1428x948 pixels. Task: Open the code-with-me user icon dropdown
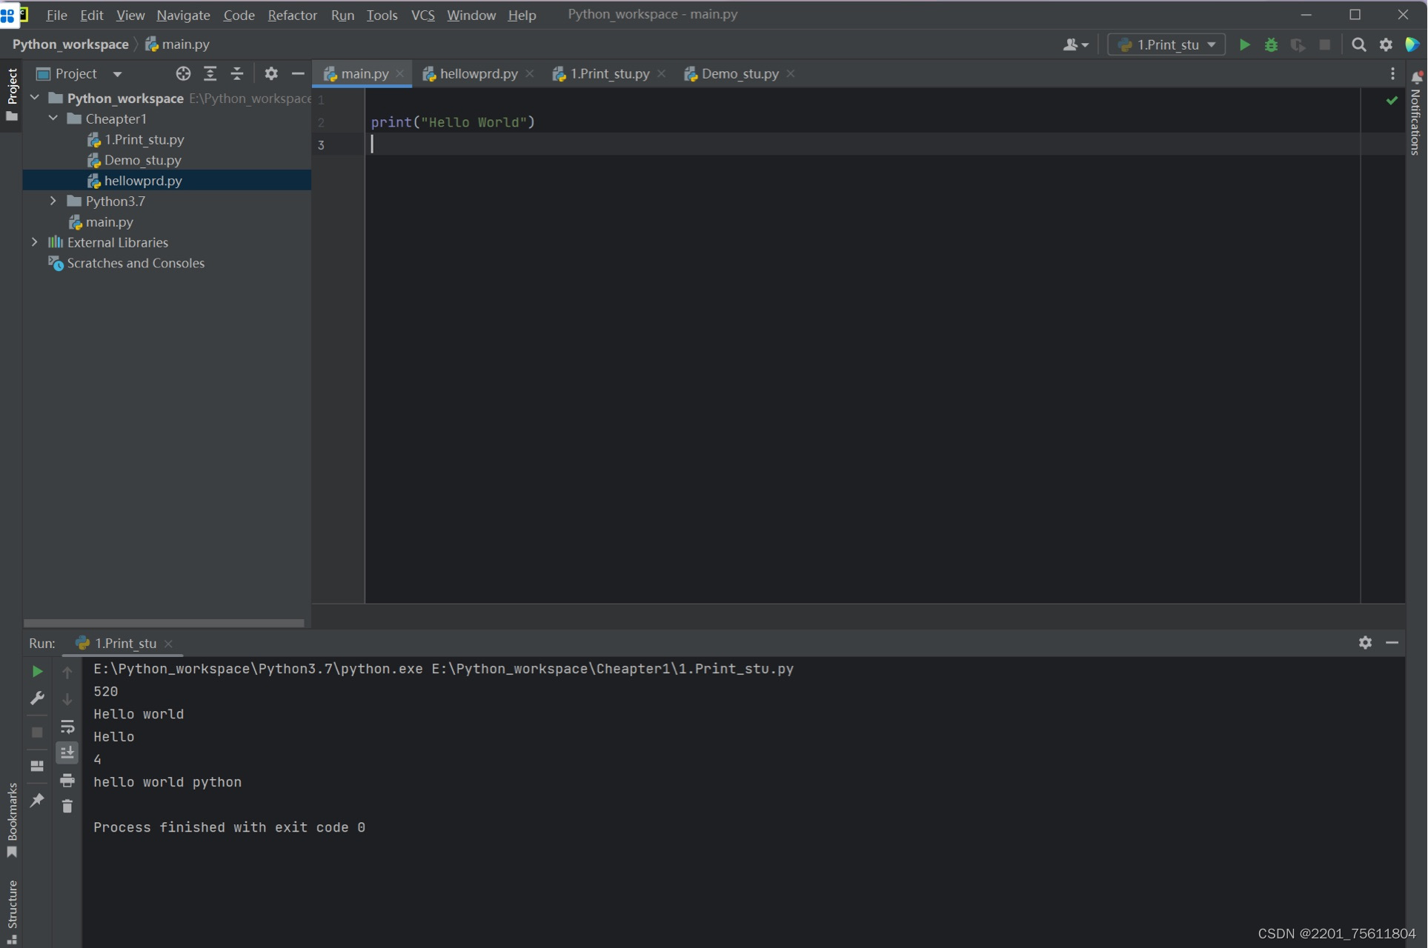point(1075,44)
